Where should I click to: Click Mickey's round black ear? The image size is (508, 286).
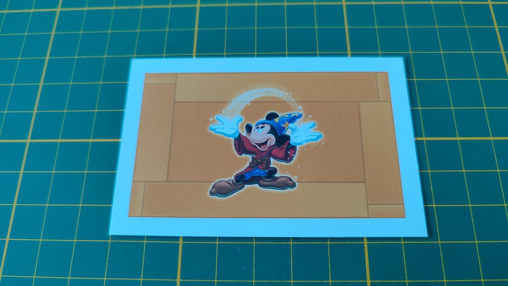pos(271,116)
